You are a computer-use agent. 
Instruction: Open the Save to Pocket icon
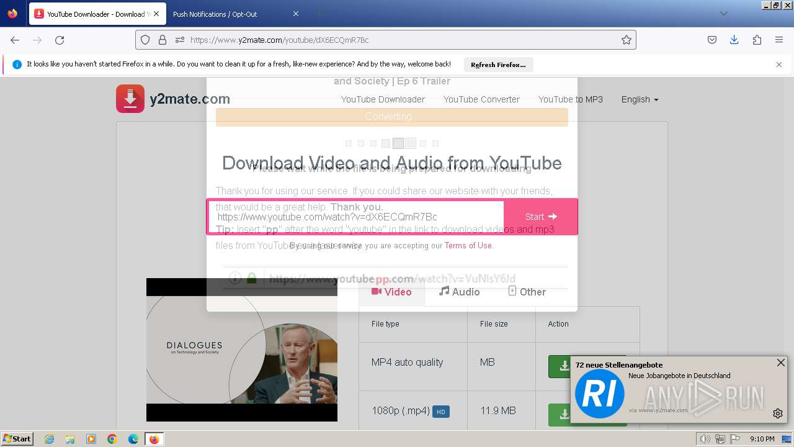712,40
